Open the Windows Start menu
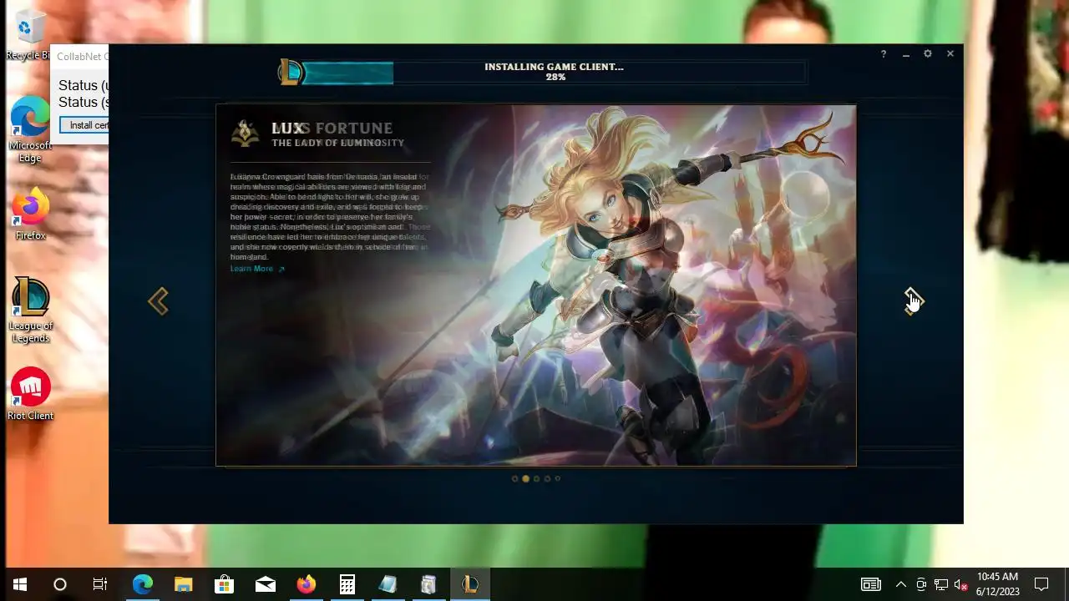 (20, 584)
